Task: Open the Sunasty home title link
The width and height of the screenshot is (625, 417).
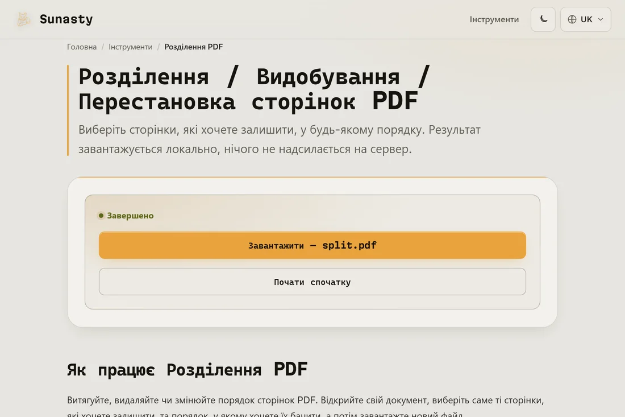Action: (66, 19)
